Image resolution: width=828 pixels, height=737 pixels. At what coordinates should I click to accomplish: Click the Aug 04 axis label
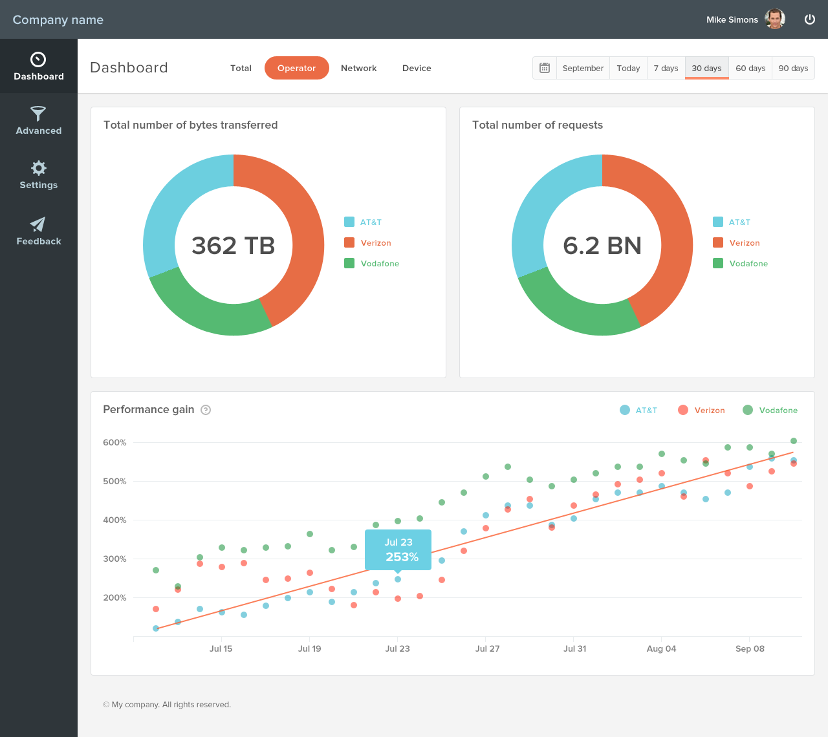(661, 648)
